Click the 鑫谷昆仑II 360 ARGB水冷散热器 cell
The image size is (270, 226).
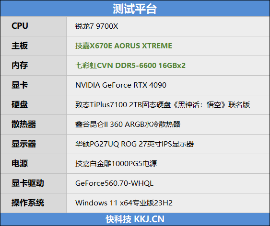128,124
